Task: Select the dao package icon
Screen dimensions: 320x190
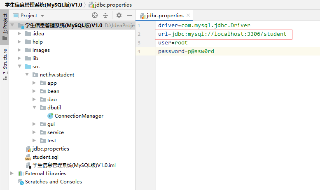Action: [x=43, y=100]
